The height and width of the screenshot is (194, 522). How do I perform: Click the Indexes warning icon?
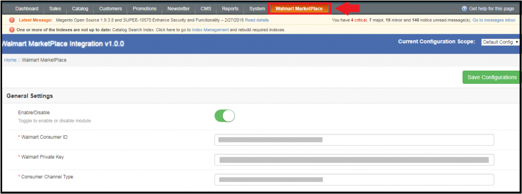click(x=12, y=30)
